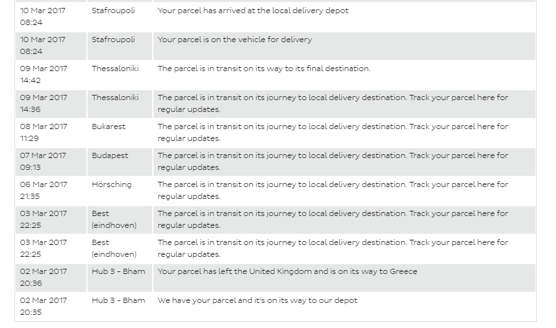556x328 pixels.
Task: Select the 06 Mar 2017 21:35 date cell
Action: coord(43,190)
